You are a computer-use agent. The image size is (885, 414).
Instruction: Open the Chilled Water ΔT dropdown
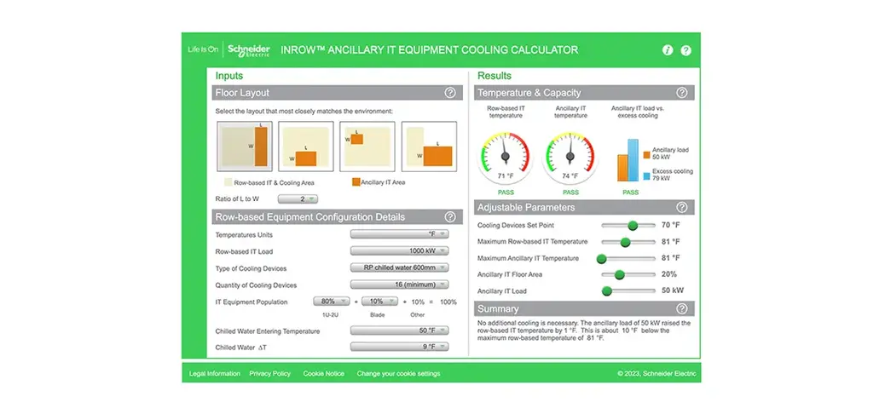400,347
